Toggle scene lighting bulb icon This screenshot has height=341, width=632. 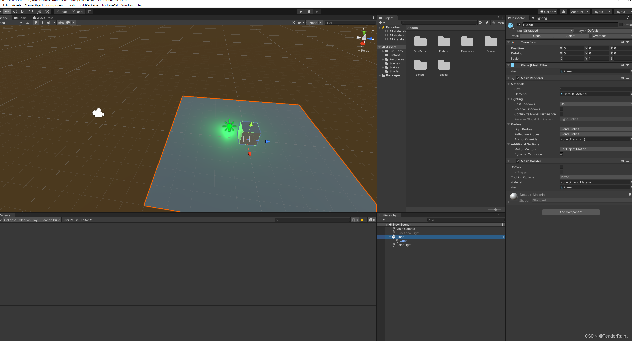(36, 23)
